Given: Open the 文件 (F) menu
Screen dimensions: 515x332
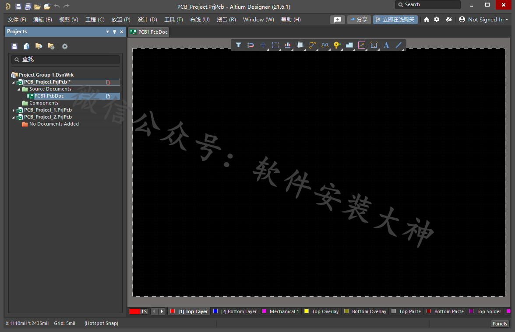Looking at the screenshot, I should pos(17,20).
